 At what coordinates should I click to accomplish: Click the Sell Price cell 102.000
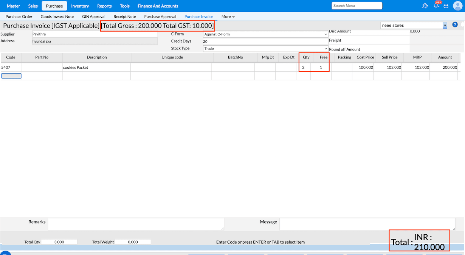pos(387,67)
